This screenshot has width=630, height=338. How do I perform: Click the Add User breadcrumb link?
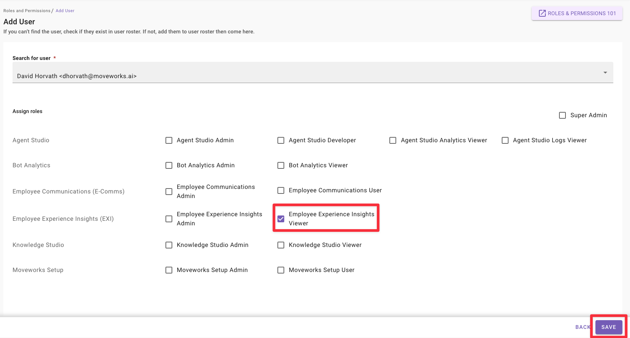(65, 11)
